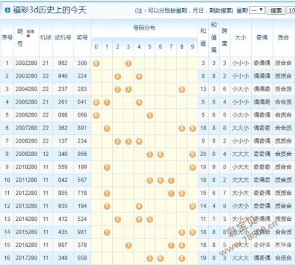
Task: Click the 4 ball in row 2013280
Action: pyautogui.click(x=139, y=206)
